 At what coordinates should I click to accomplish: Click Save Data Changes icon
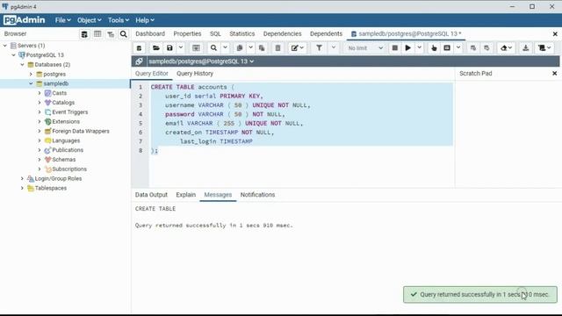(x=196, y=48)
